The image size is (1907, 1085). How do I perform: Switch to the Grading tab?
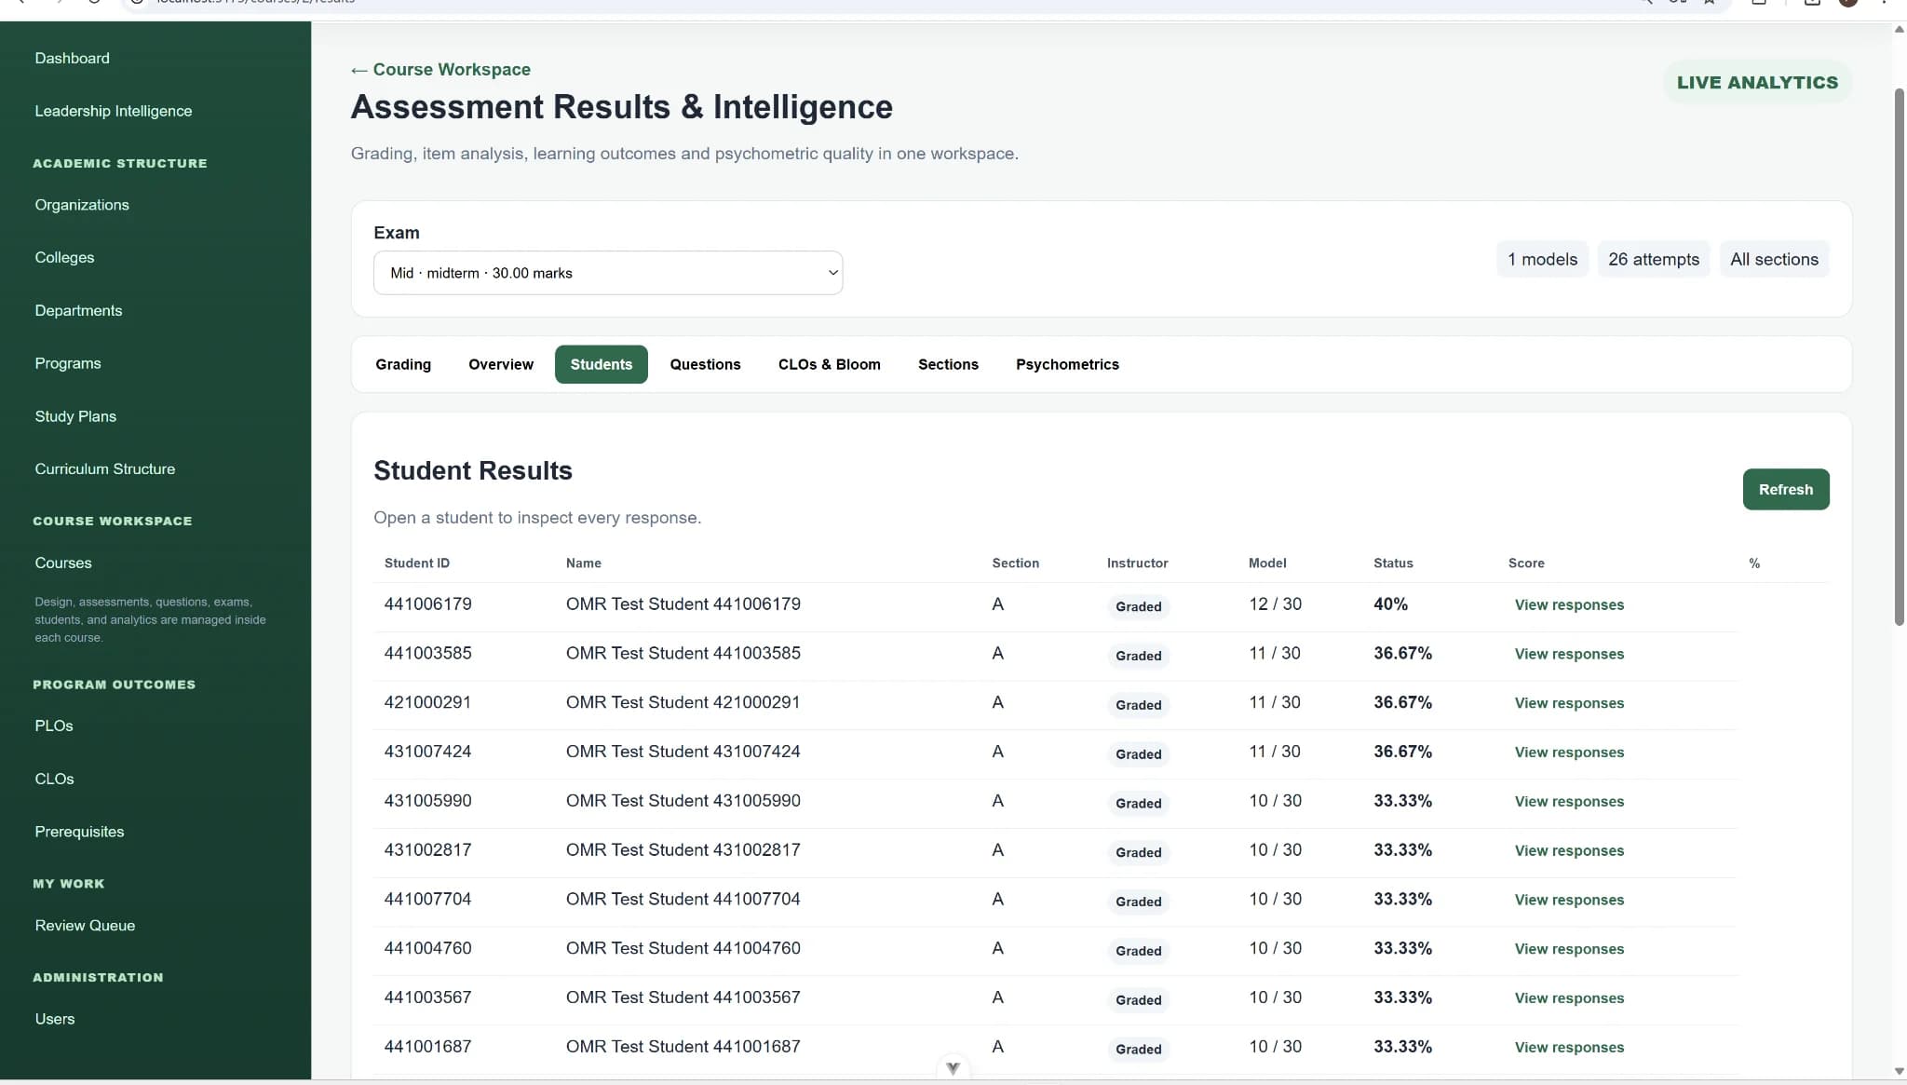point(403,364)
